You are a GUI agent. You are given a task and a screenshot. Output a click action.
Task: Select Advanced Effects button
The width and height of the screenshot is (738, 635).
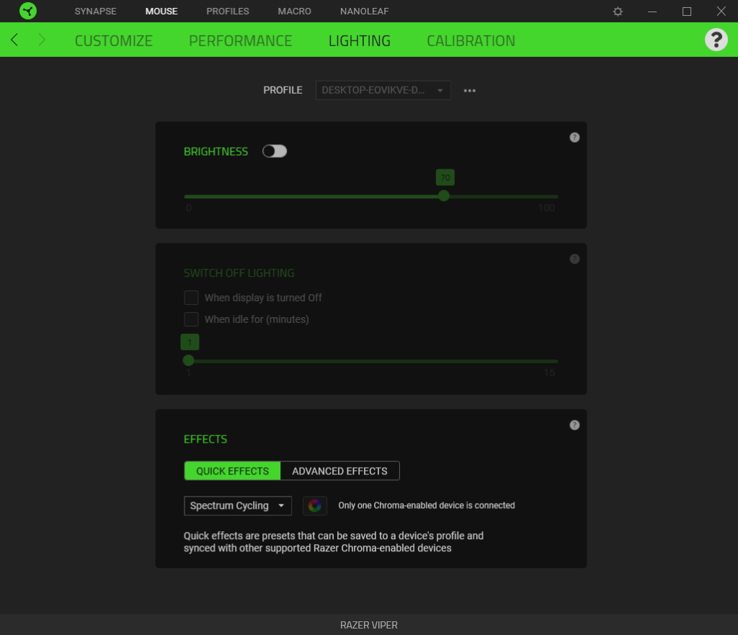339,471
